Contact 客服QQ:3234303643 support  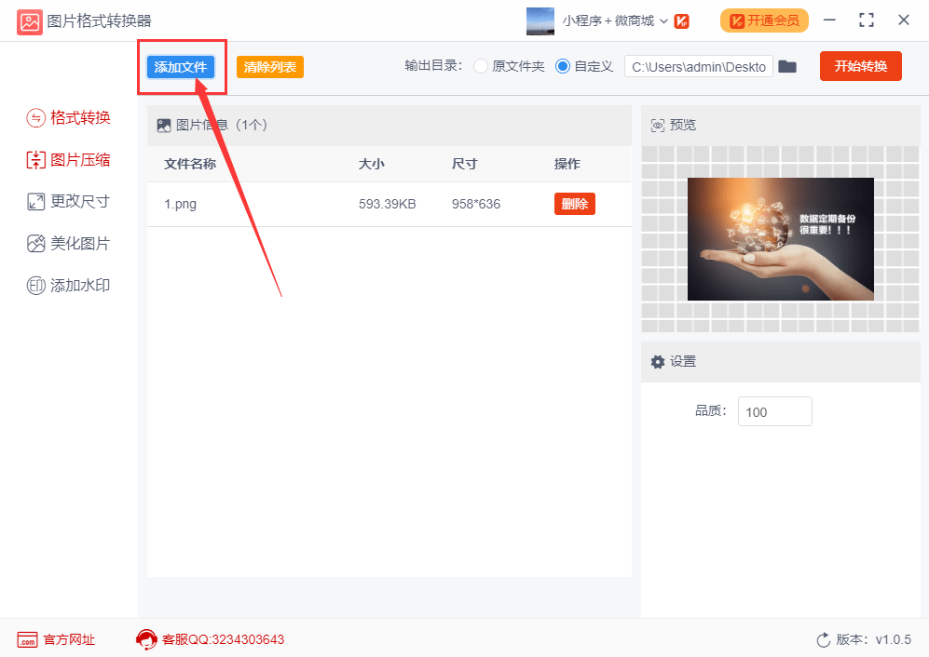(223, 640)
